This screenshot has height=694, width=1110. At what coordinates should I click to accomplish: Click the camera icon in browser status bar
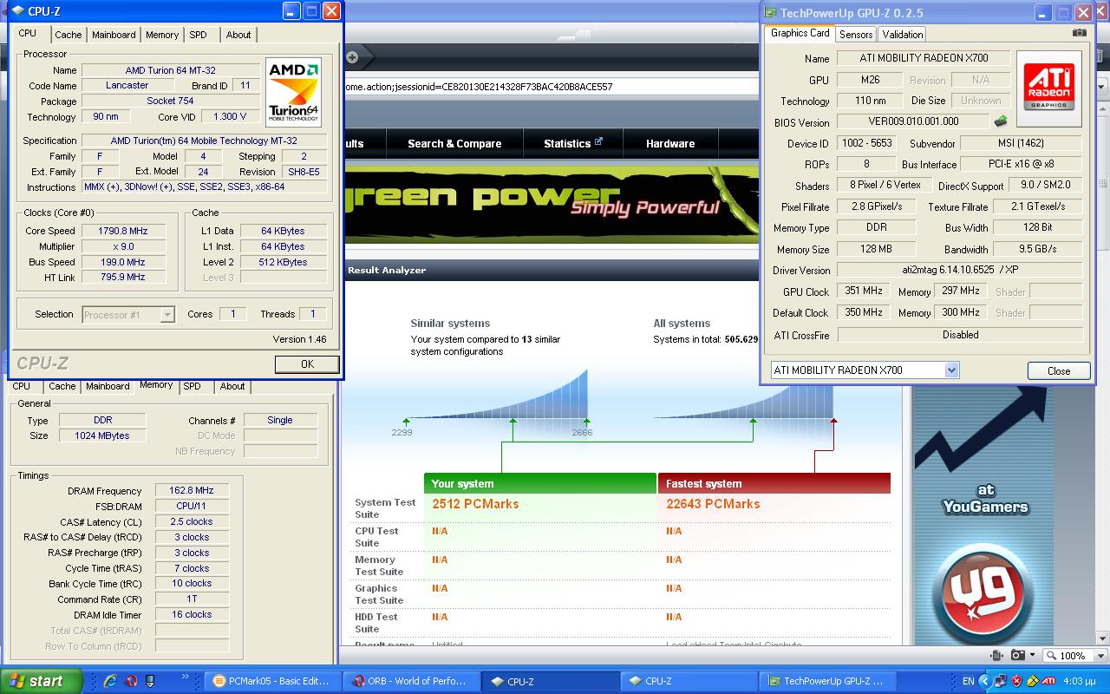[1018, 656]
